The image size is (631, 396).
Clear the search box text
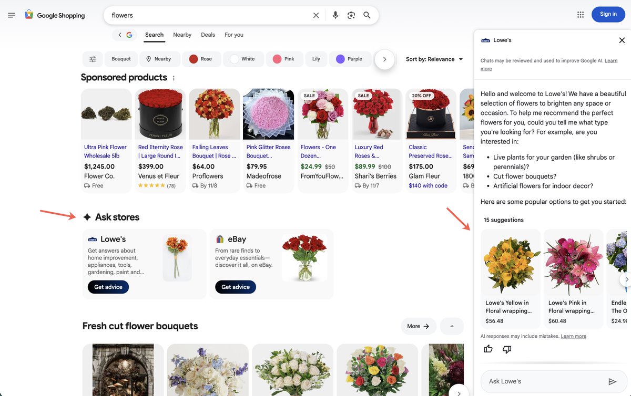coord(316,15)
